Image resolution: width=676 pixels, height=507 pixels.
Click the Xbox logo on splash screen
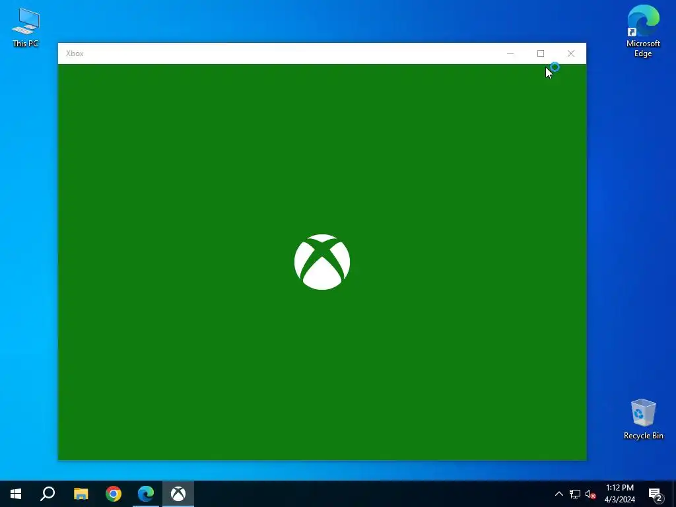(322, 262)
